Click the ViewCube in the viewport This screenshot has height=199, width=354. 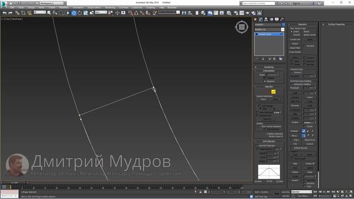tap(242, 27)
